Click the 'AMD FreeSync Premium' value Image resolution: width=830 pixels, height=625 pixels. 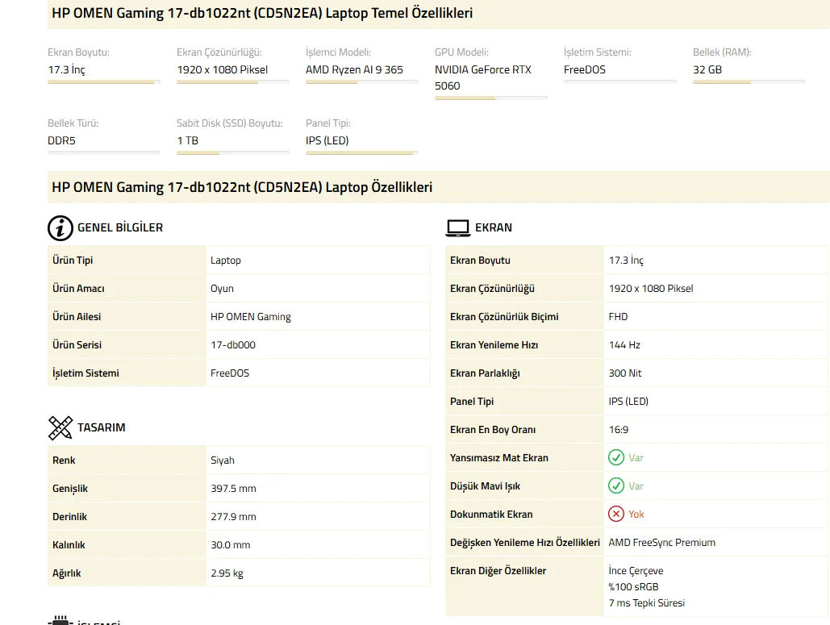661,543
